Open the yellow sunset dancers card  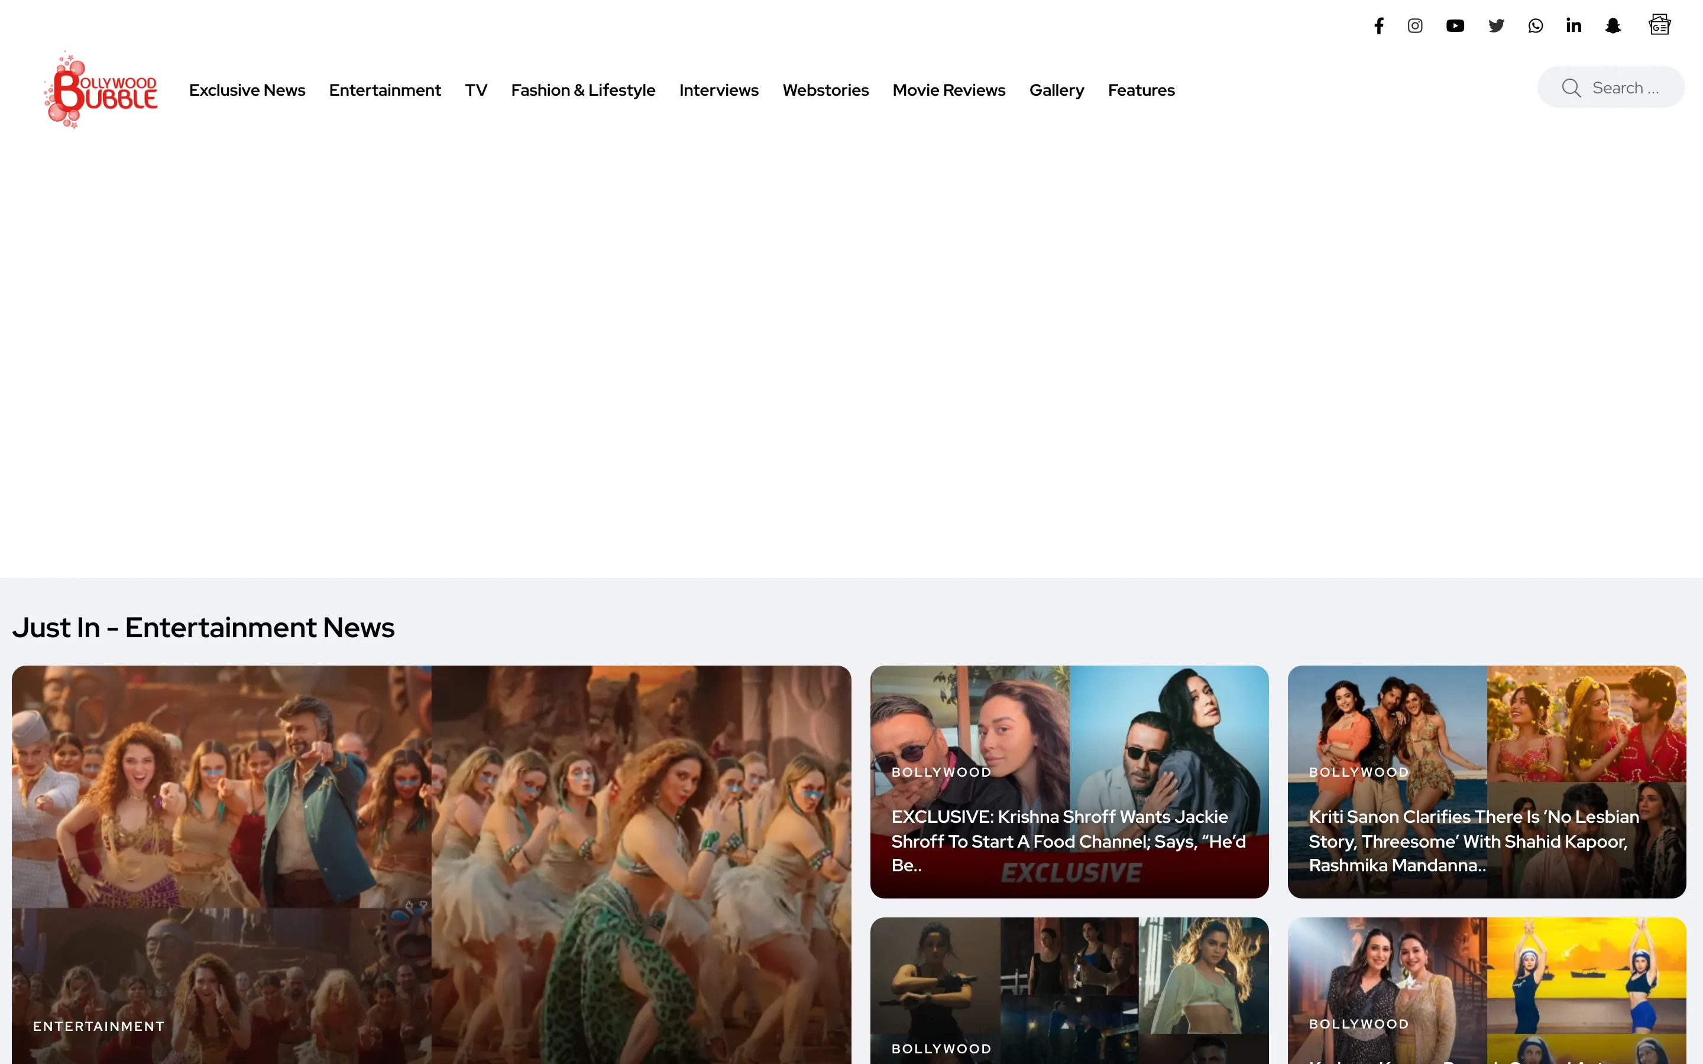1487,991
